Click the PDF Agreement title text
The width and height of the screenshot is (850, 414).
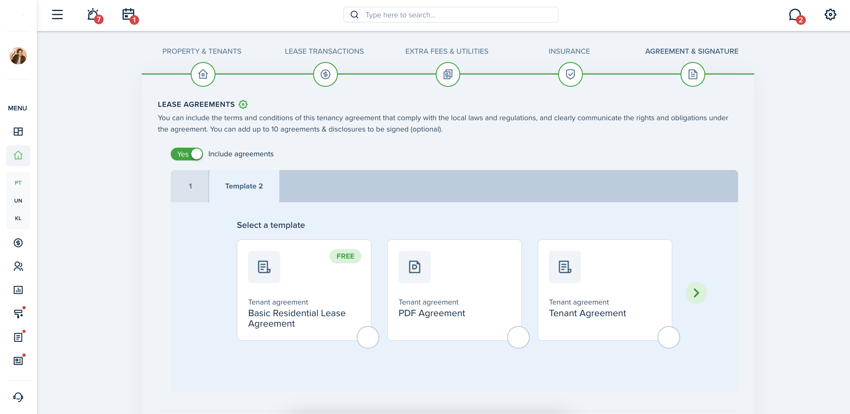tap(432, 313)
